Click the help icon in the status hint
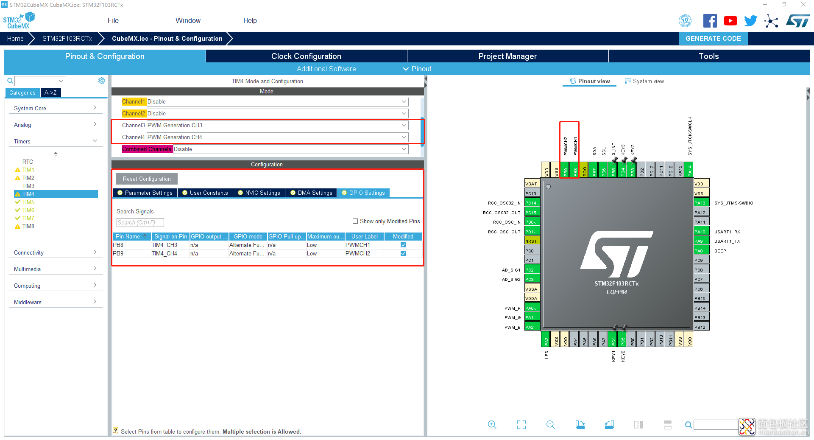The image size is (814, 440). [x=116, y=431]
